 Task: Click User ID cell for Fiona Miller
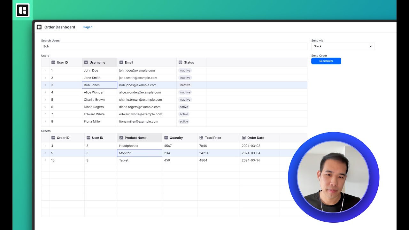pos(66,121)
